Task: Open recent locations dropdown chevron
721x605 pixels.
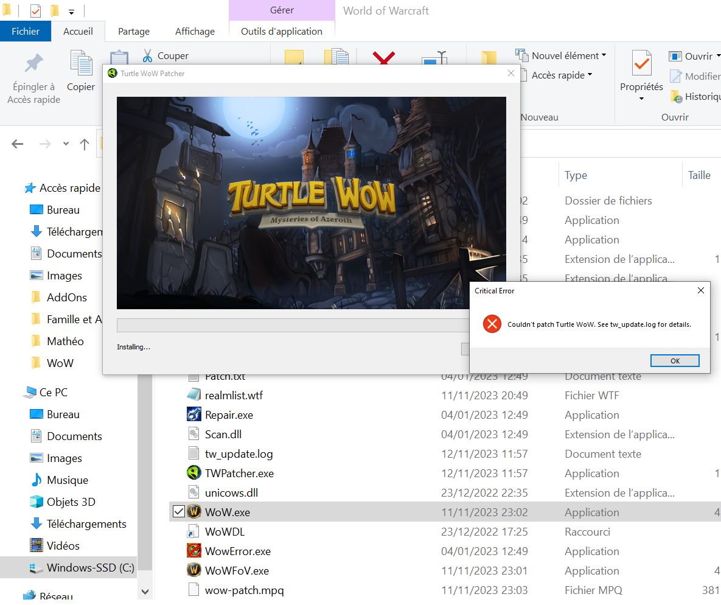Action: pos(66,144)
